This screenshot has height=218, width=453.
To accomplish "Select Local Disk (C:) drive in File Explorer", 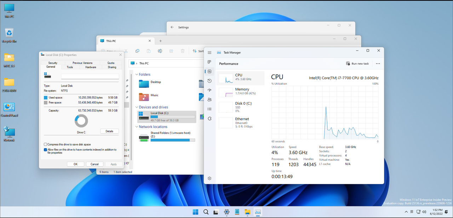I will coord(167,117).
